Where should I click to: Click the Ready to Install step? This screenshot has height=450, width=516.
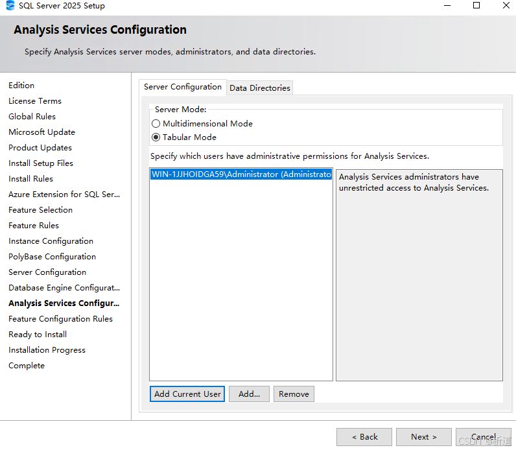[38, 335]
